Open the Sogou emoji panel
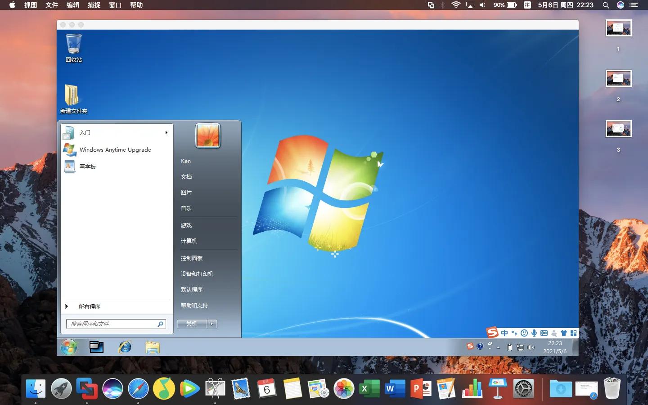 pos(524,333)
